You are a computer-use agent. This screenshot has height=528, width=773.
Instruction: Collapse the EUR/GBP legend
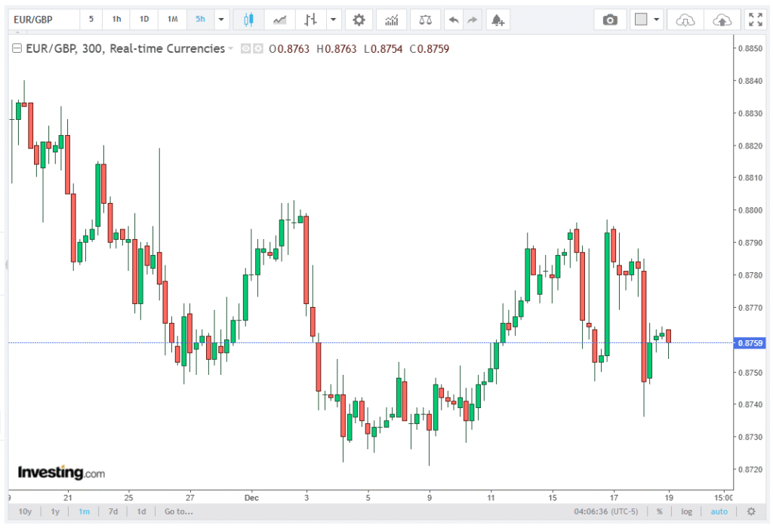click(230, 49)
